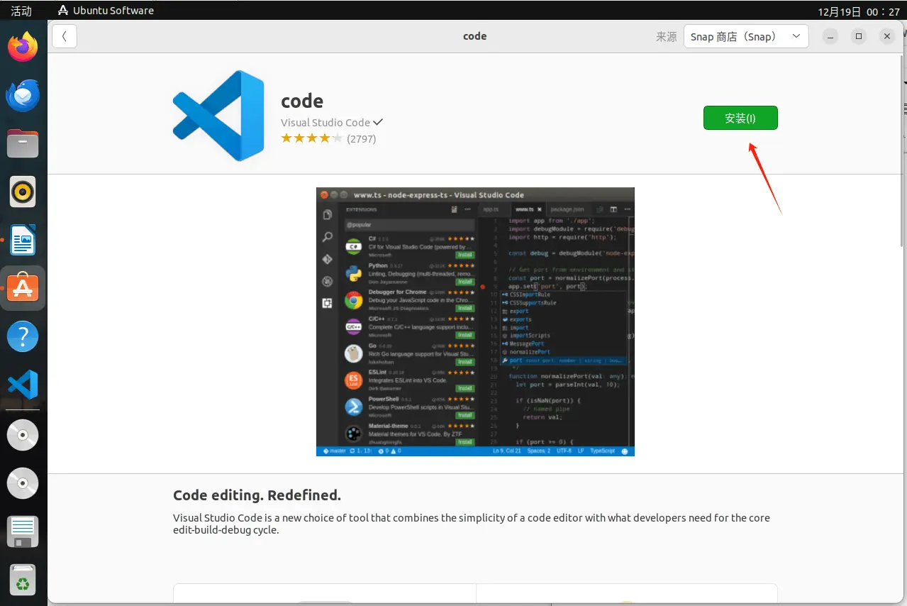Open the Files manager from the dock

pos(23,144)
